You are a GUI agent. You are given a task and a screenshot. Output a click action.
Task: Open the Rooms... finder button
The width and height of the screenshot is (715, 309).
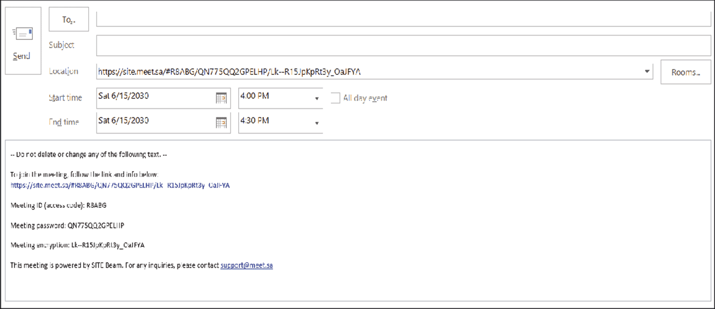(685, 72)
